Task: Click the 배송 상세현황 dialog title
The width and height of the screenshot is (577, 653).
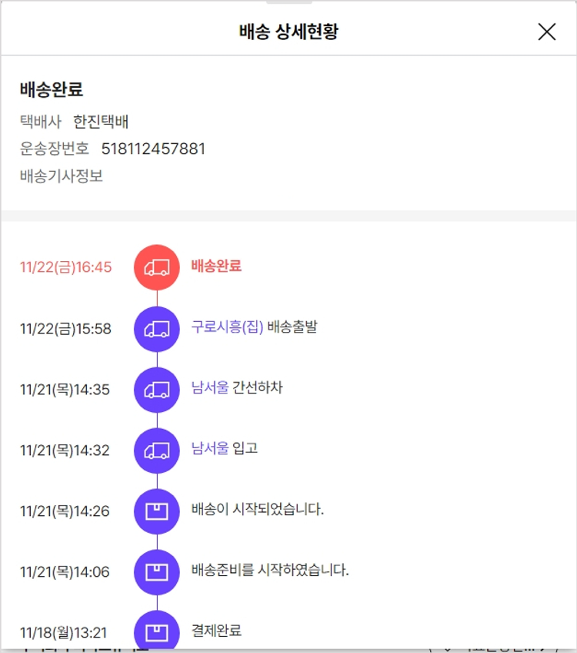Action: pyautogui.click(x=288, y=32)
